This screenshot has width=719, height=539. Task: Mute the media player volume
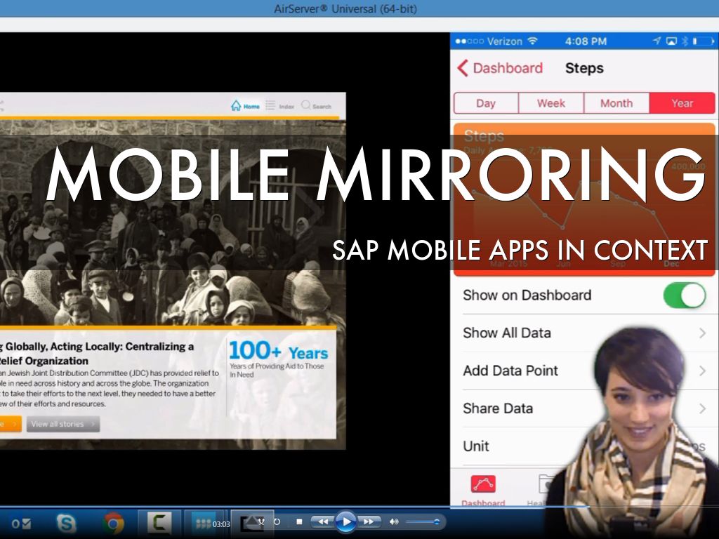394,521
